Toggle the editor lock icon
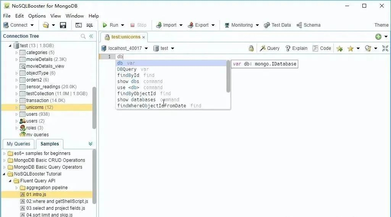 coord(251,48)
